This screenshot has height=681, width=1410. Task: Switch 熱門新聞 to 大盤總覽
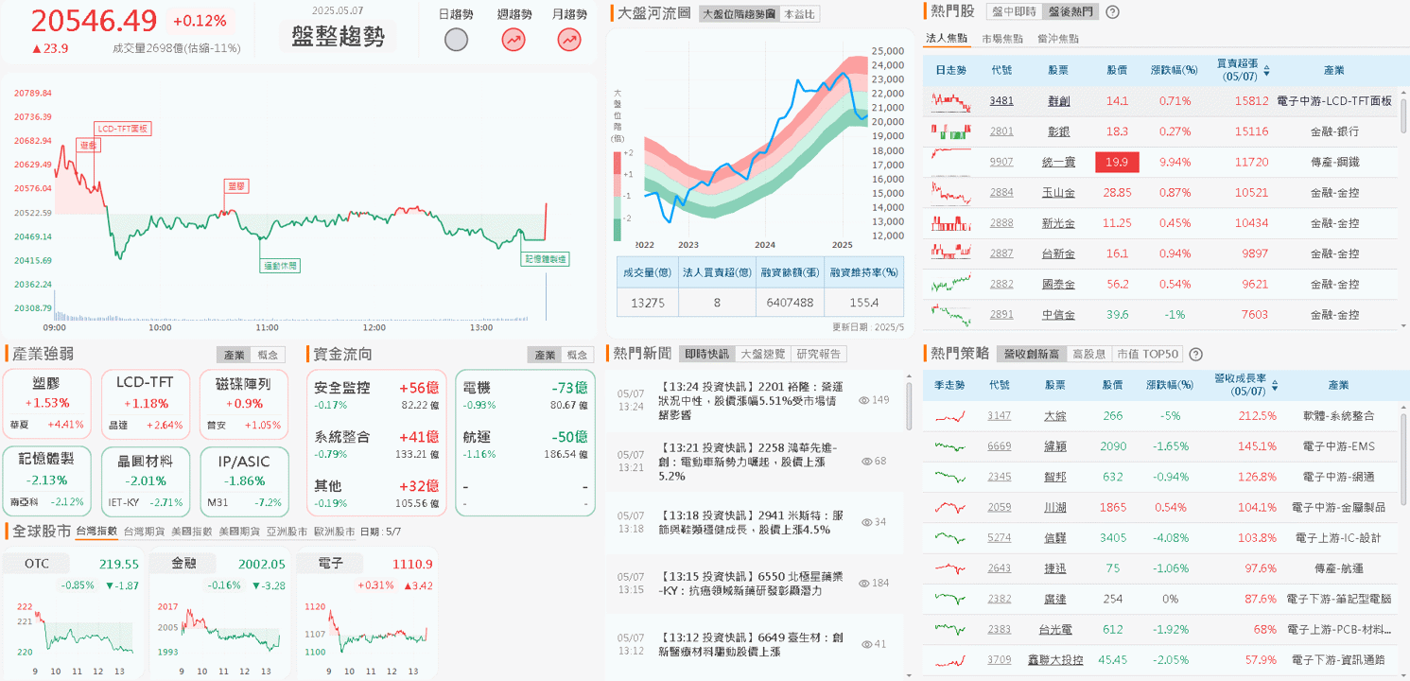click(762, 354)
